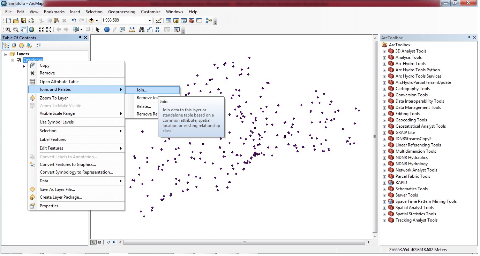Collapse the Layers data frame tree
Viewport: 480px width, 256px height.
(x=6, y=54)
